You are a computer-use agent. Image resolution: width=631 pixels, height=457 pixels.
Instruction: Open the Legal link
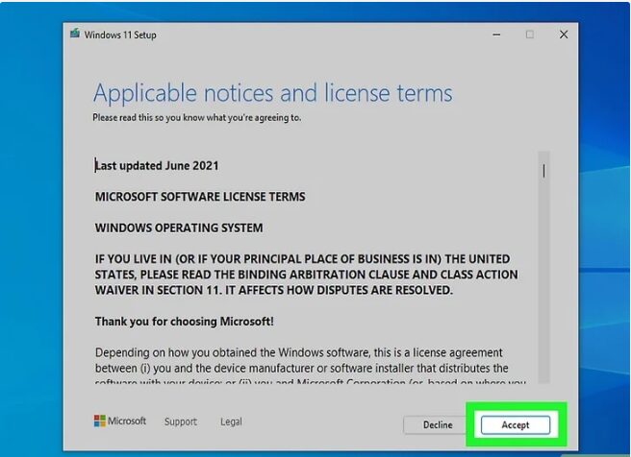[231, 421]
